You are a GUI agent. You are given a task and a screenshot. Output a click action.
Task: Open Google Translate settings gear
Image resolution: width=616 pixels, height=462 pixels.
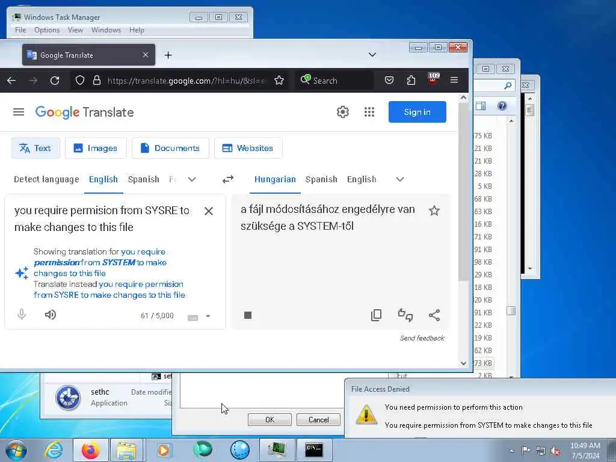coord(342,112)
